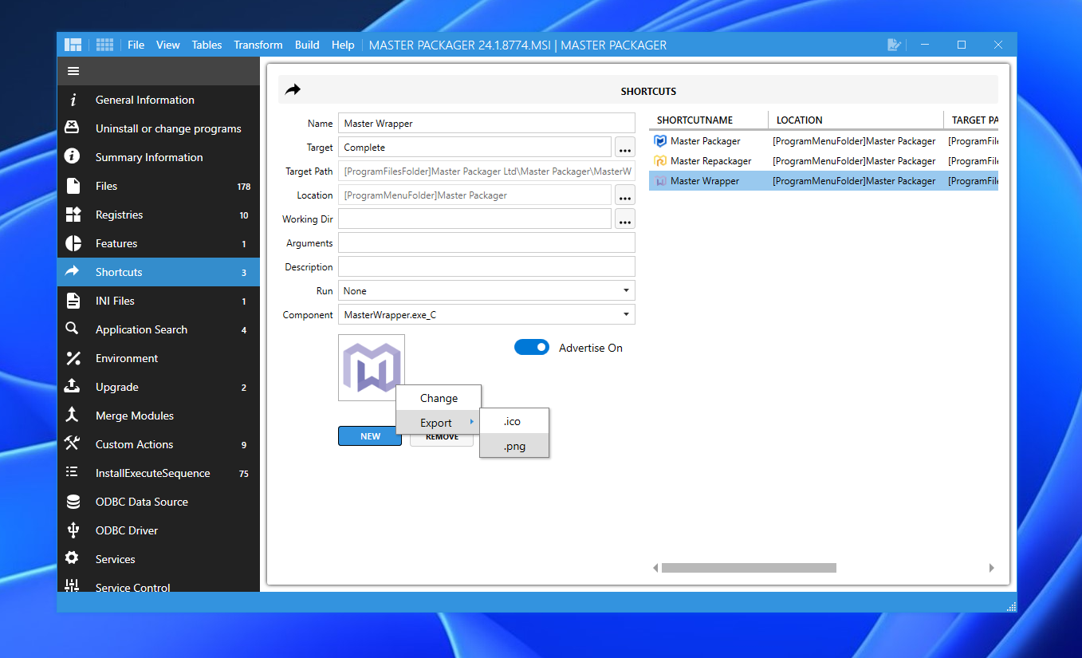Open the Build menu

coord(307,45)
